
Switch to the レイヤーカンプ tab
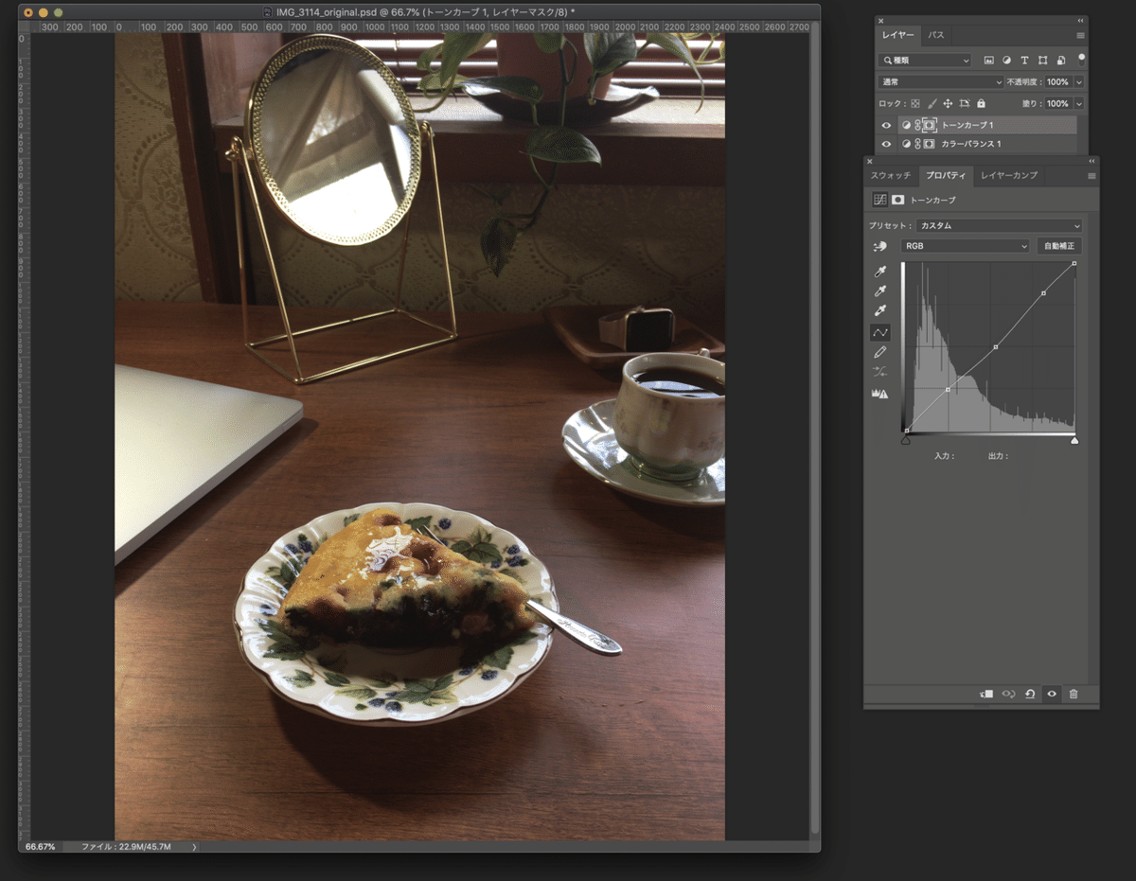[x=1009, y=176]
